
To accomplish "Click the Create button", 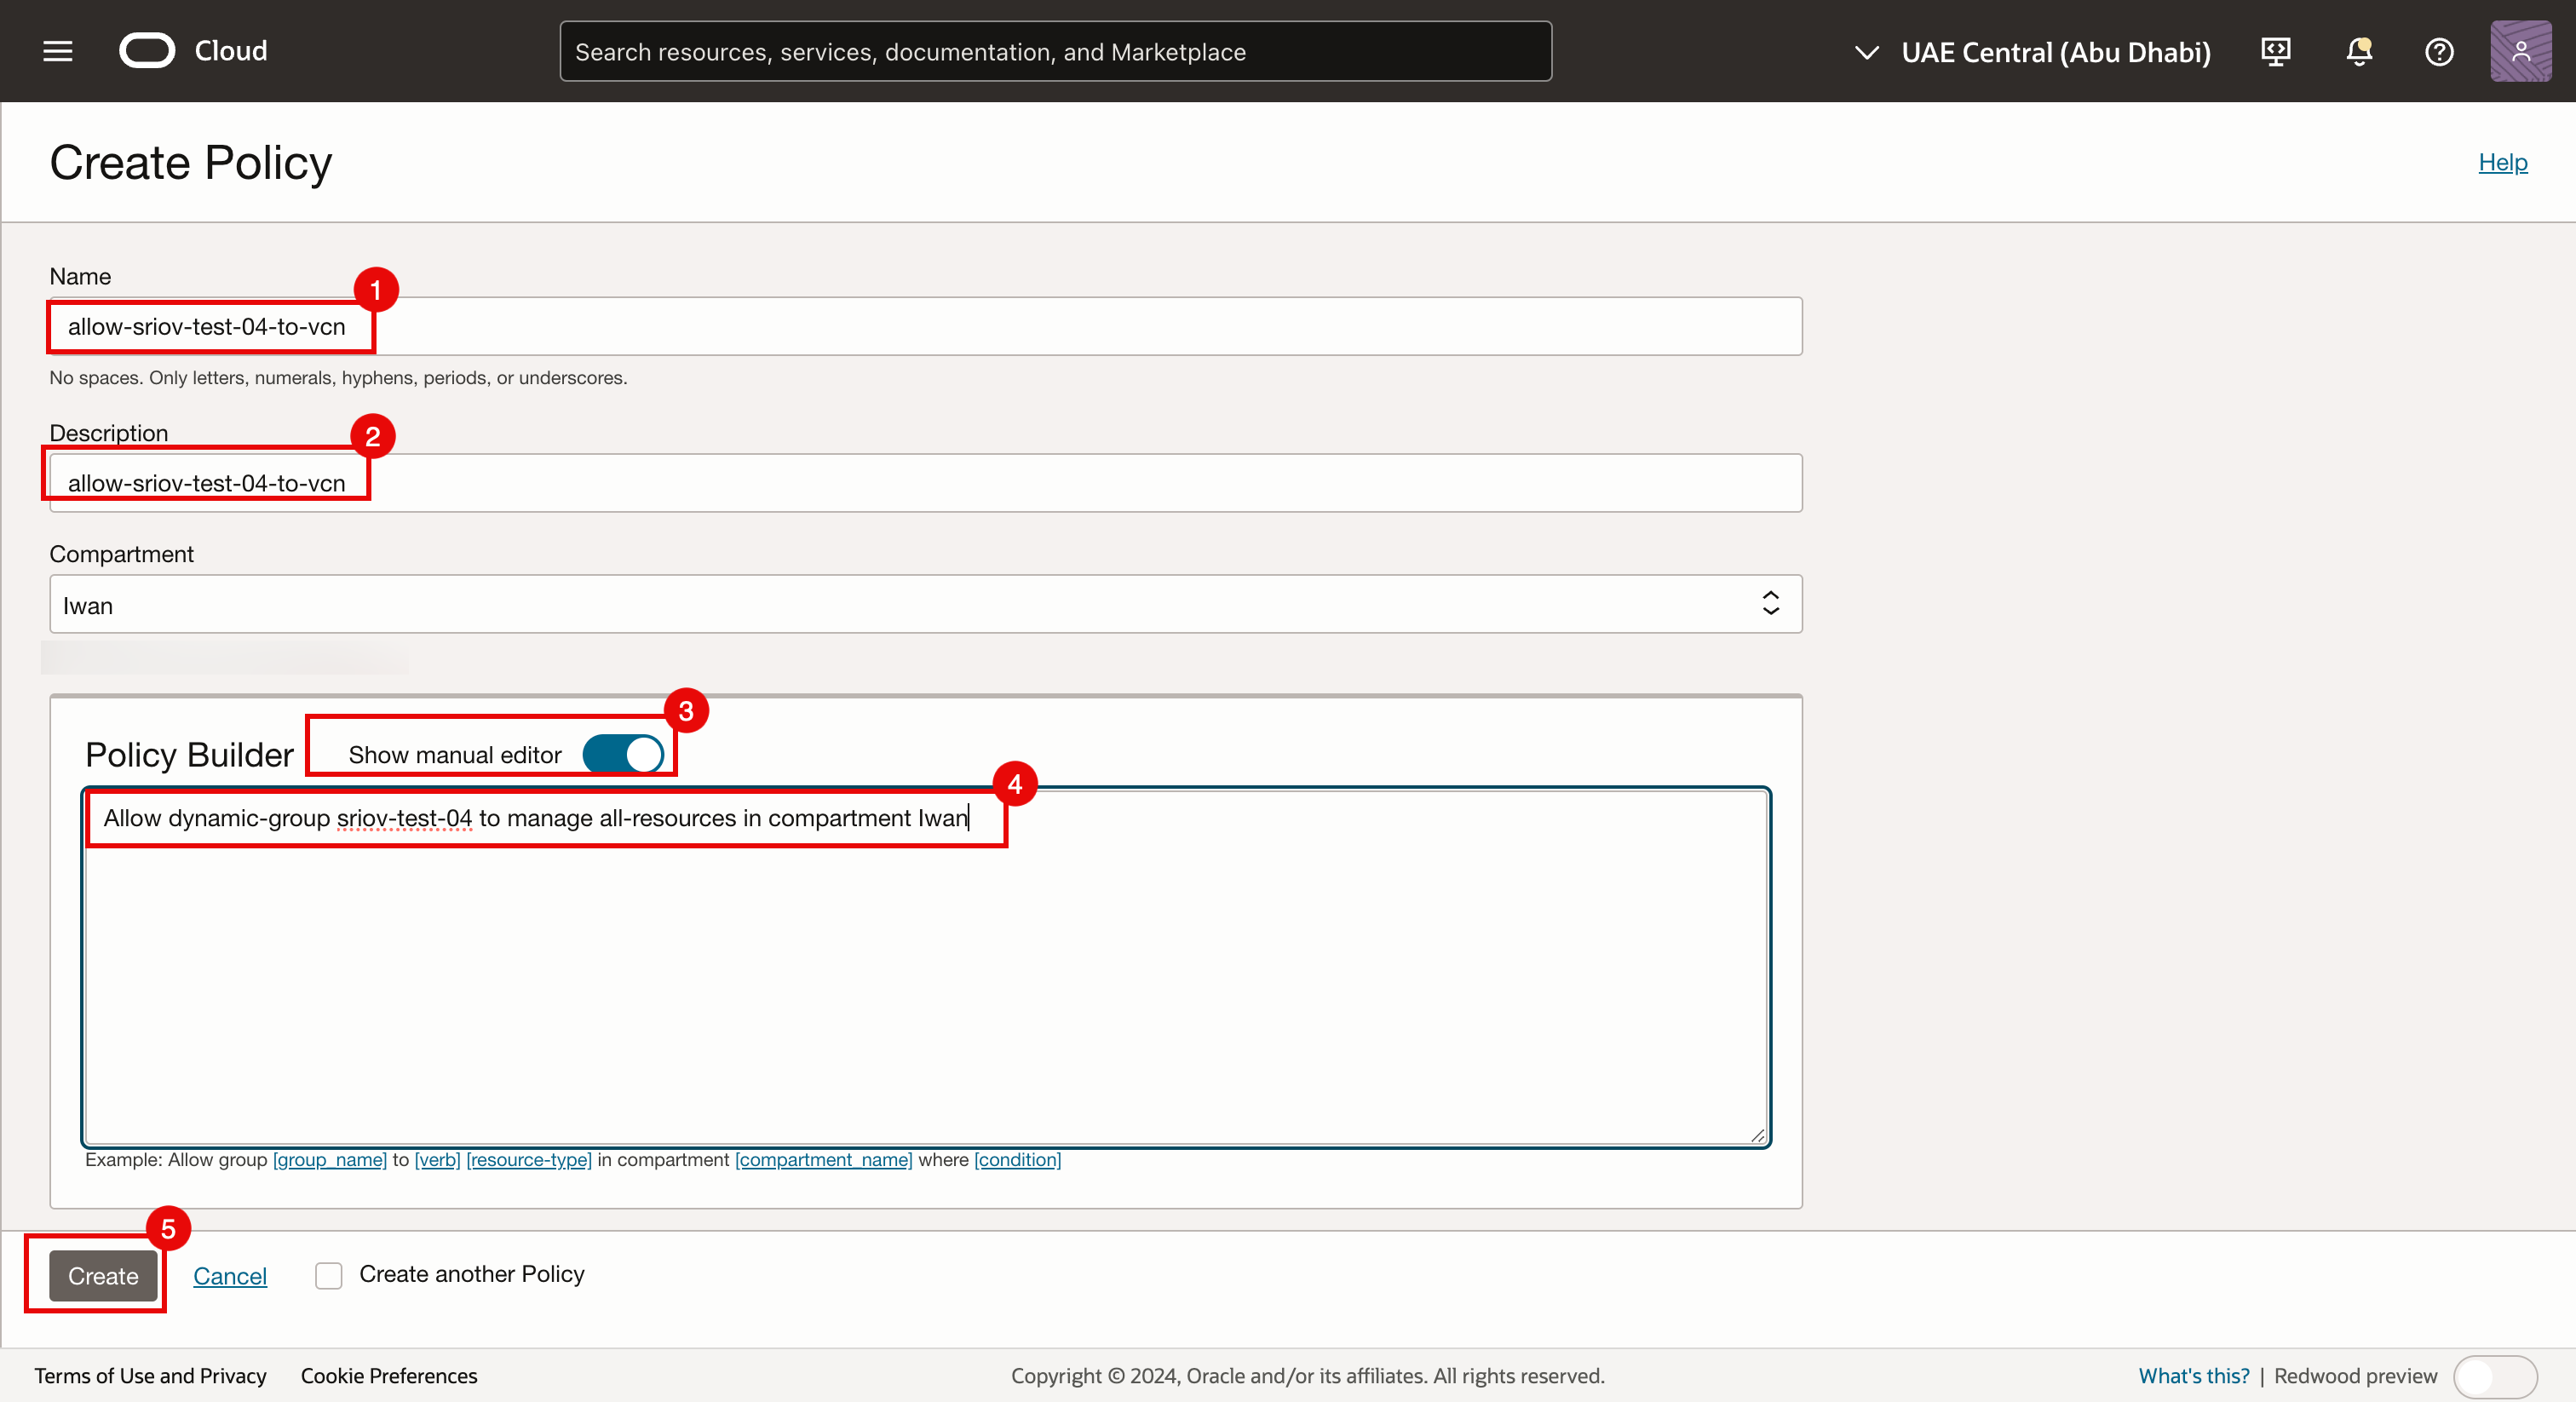I will pyautogui.click(x=103, y=1276).
